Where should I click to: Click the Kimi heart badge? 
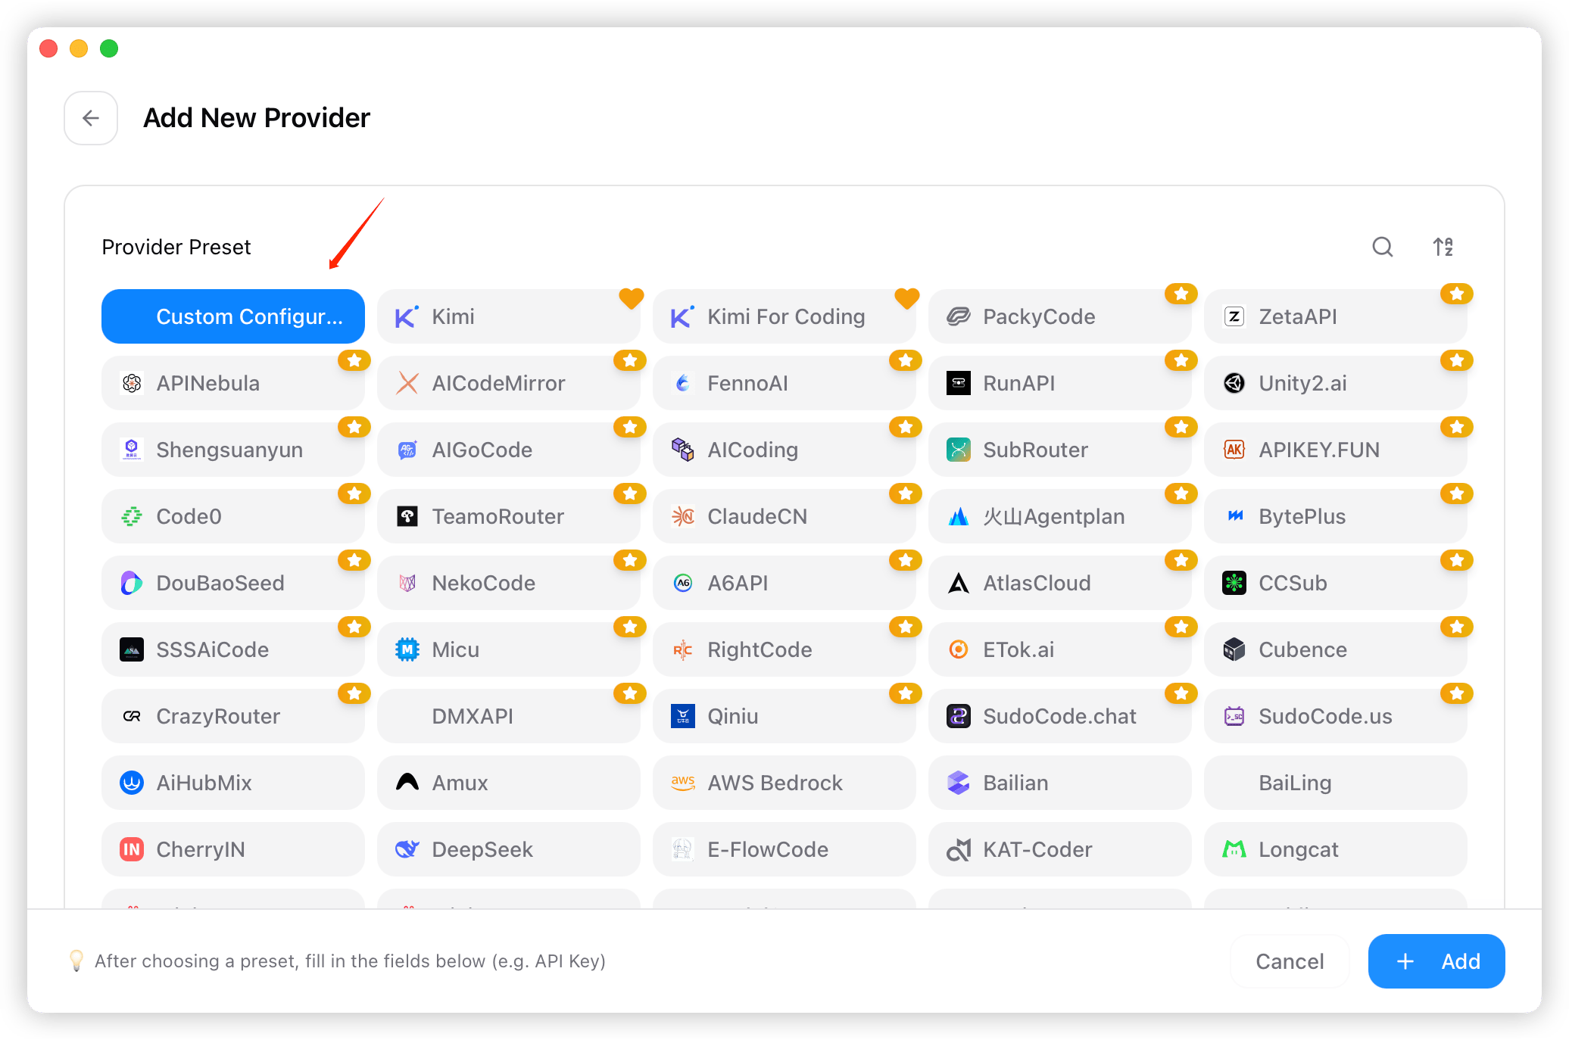pyautogui.click(x=631, y=297)
